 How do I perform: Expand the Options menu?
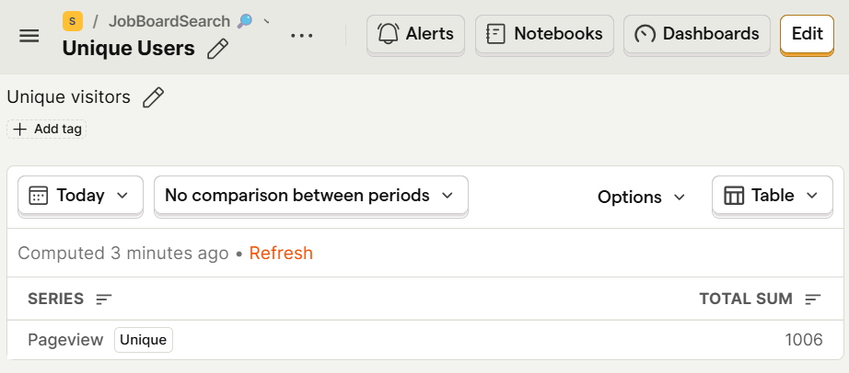[641, 197]
